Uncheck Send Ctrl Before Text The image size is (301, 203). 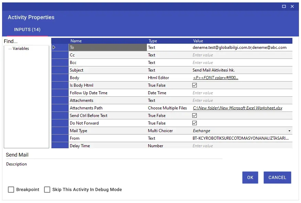click(194, 115)
